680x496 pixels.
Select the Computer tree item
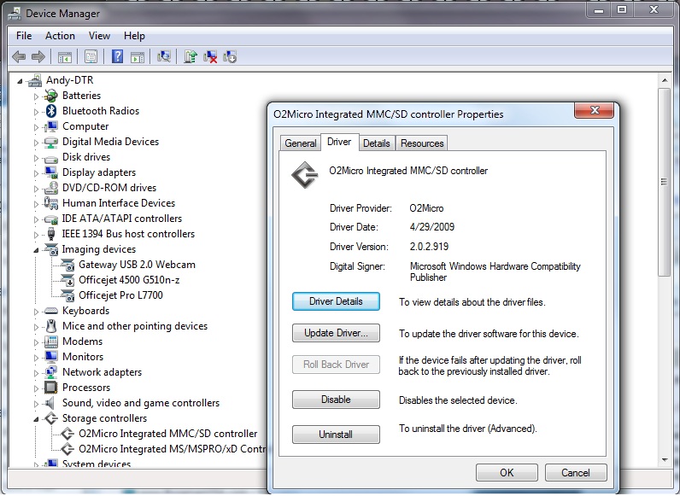[x=85, y=126]
